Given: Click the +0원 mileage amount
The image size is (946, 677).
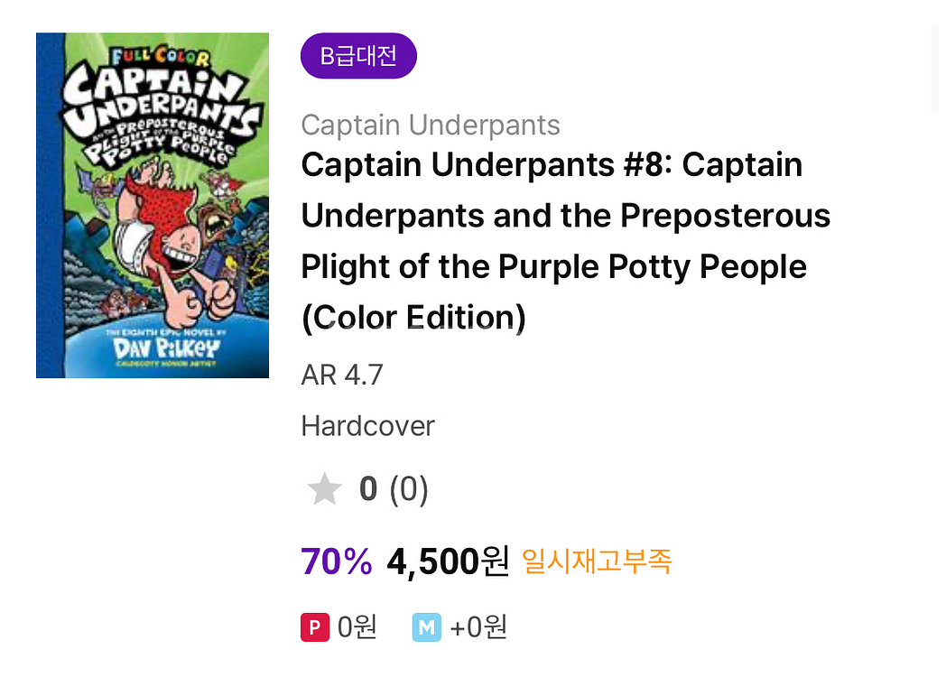Looking at the screenshot, I should pyautogui.click(x=478, y=626).
